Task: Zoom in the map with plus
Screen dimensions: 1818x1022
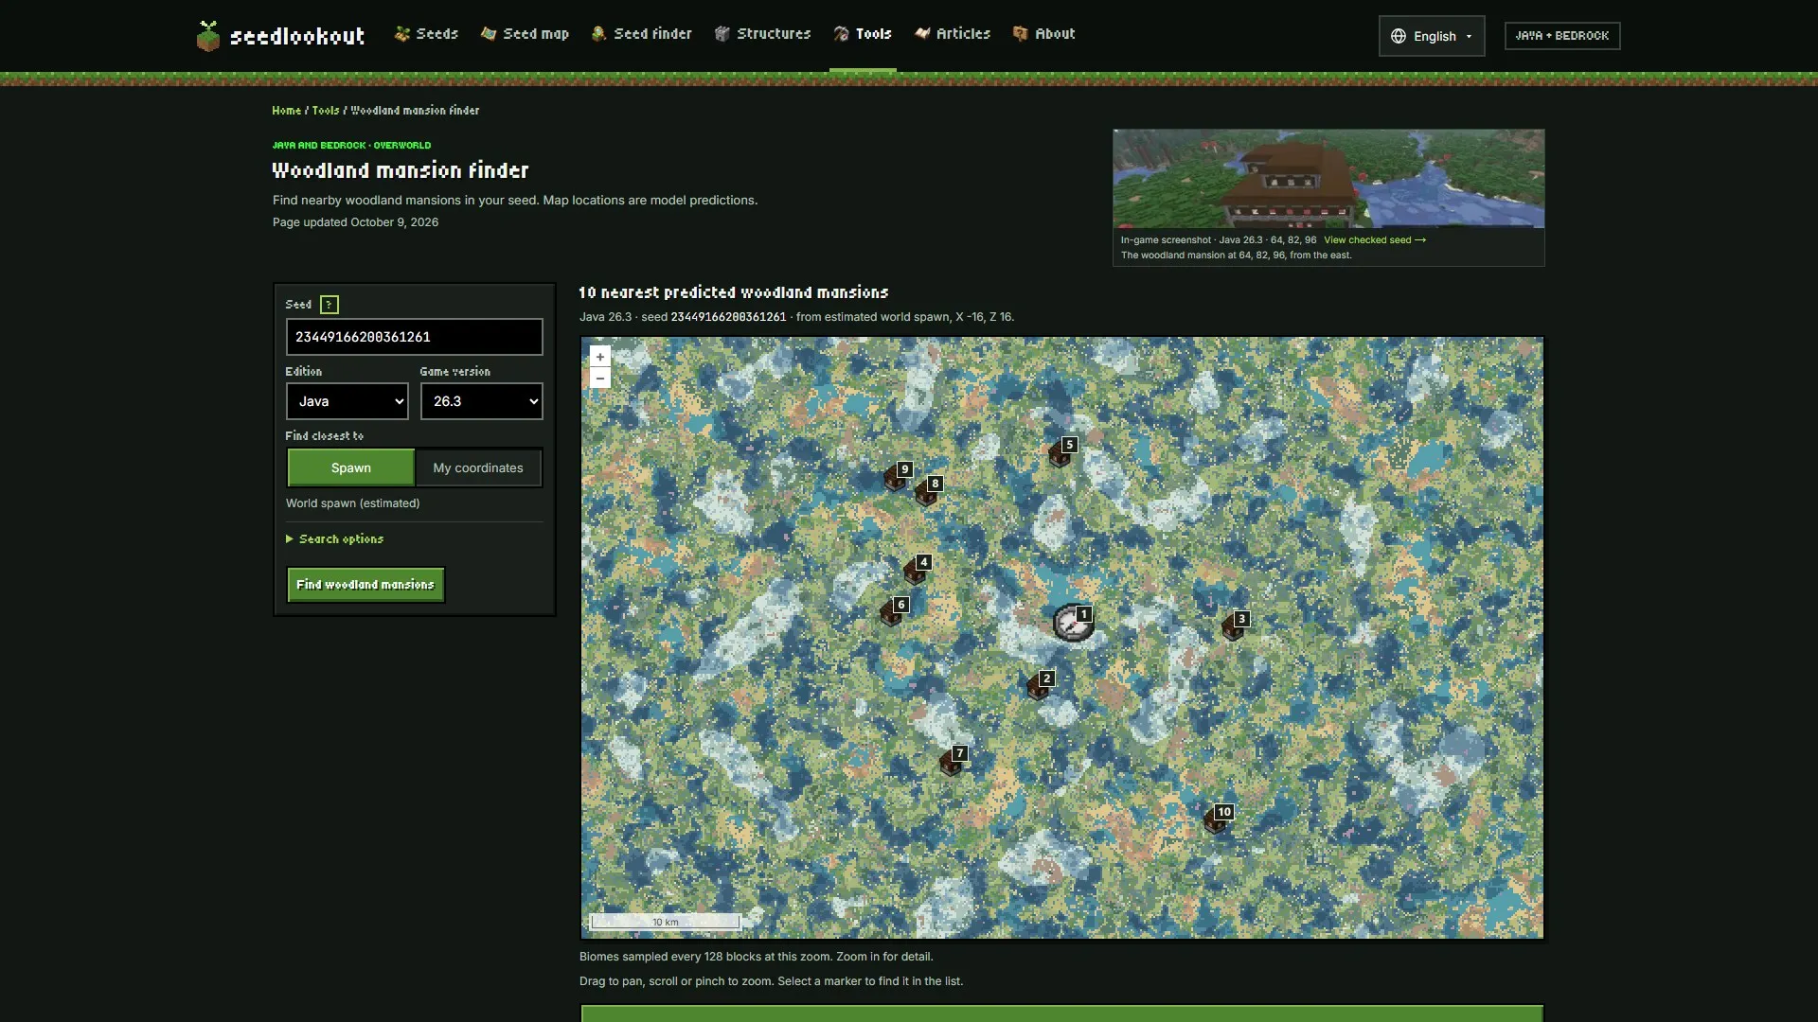Action: 600,357
